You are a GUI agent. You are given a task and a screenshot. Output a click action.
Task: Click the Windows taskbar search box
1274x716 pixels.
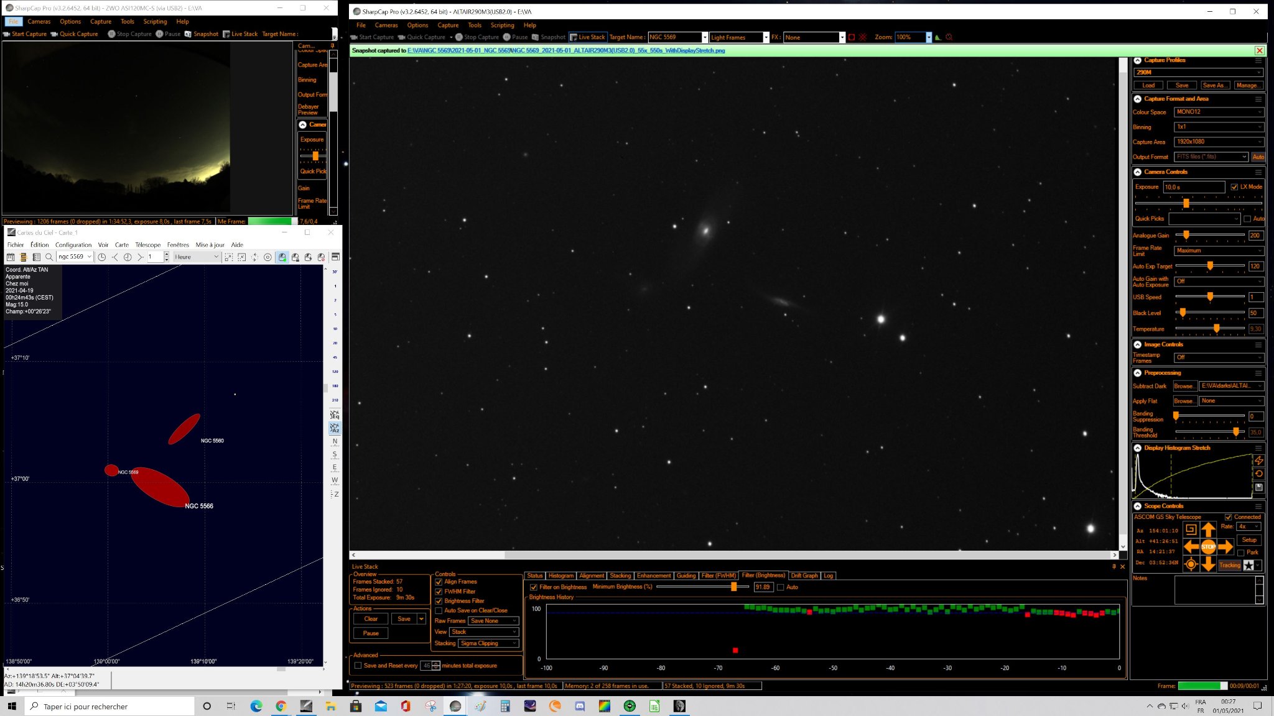109,706
